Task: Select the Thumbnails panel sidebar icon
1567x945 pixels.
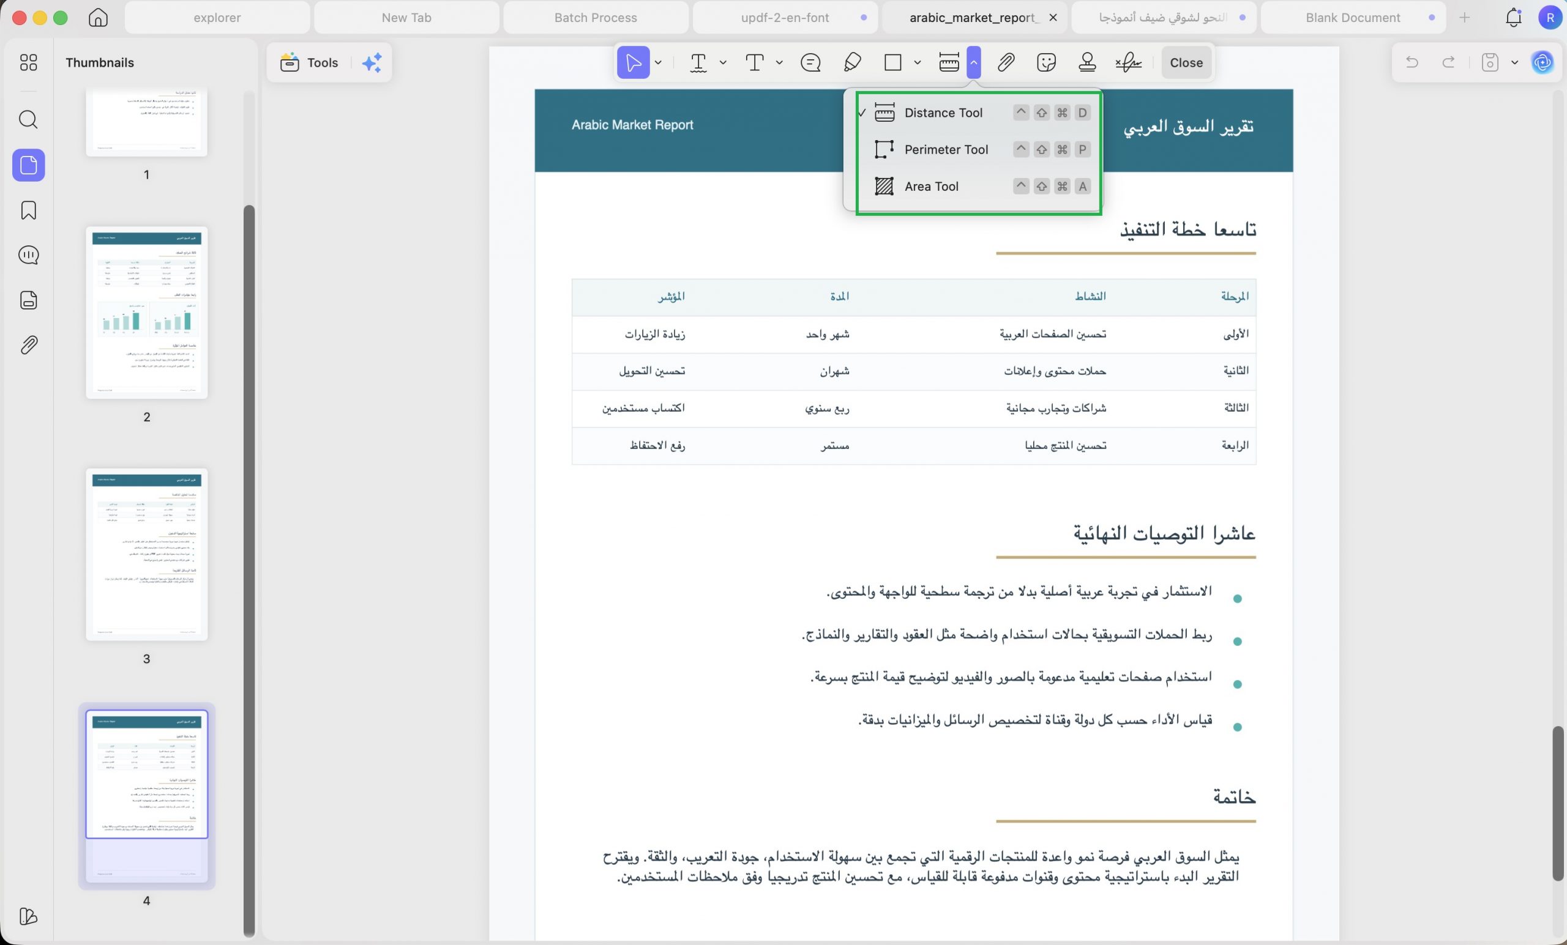Action: (29, 165)
